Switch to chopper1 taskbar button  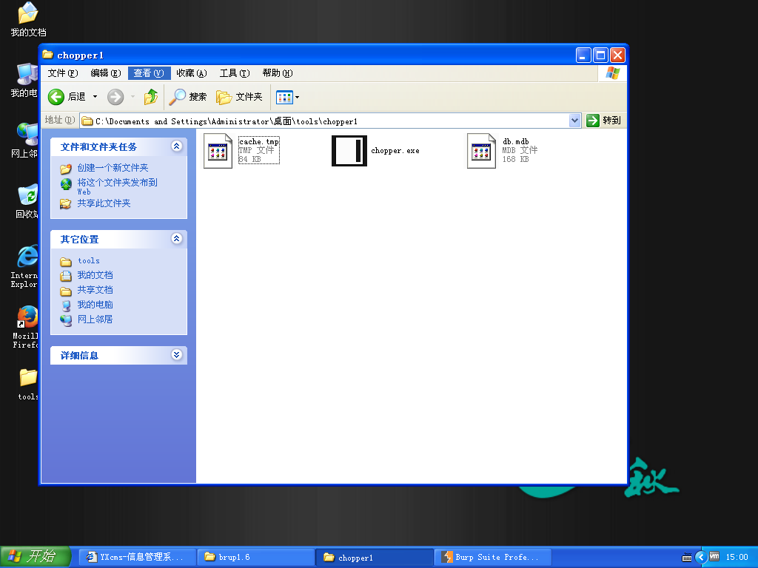point(375,558)
